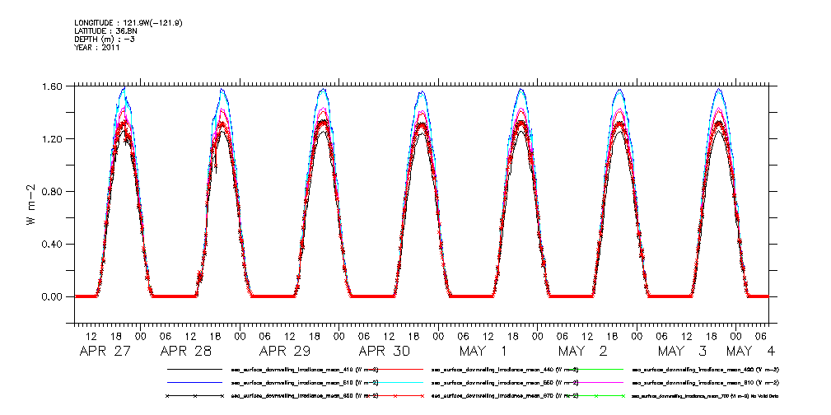Viewport: 831px width, 415px height.
Task: Click the No Valid Data legend label
Action: (705, 396)
